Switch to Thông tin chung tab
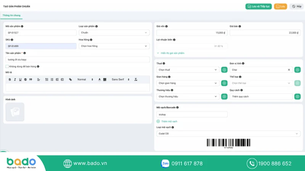 [x=11, y=15]
